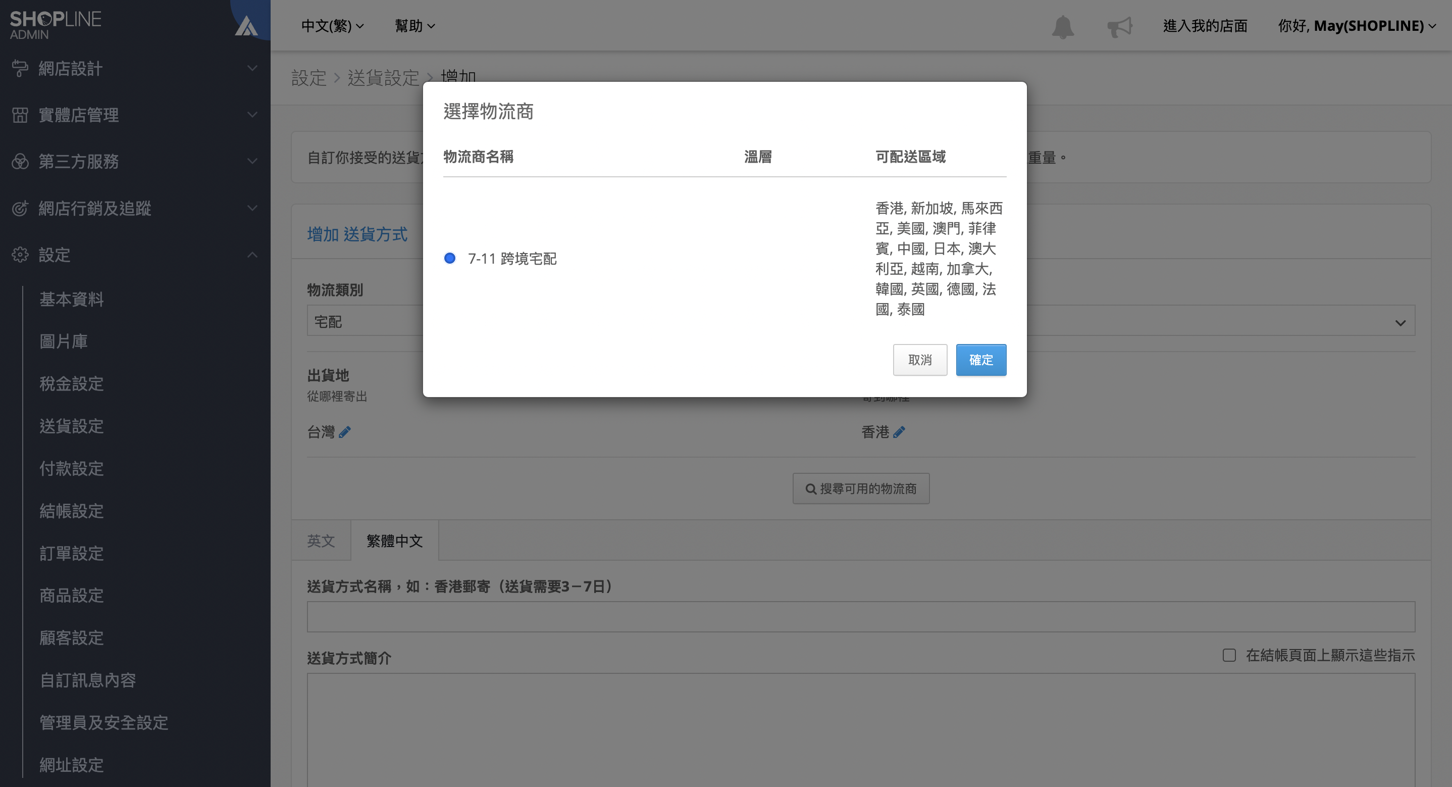The width and height of the screenshot is (1452, 787).
Task: Open 商品設定 in settings menu
Action: click(72, 595)
